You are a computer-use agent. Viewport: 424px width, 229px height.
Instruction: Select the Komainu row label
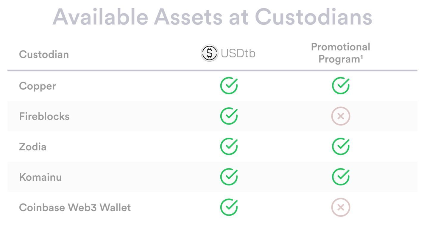point(40,177)
